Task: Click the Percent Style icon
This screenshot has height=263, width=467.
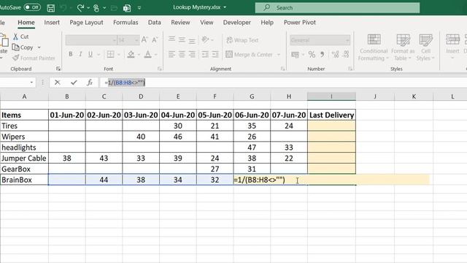Action: tap(312, 54)
